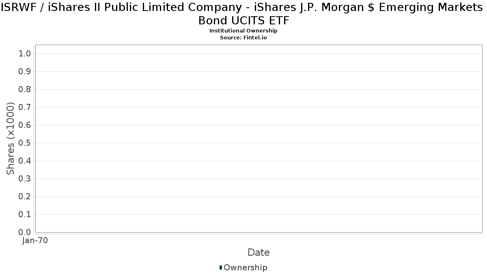Click the 1.0 y-axis tick label
This screenshot has height=274, width=487.
point(25,54)
